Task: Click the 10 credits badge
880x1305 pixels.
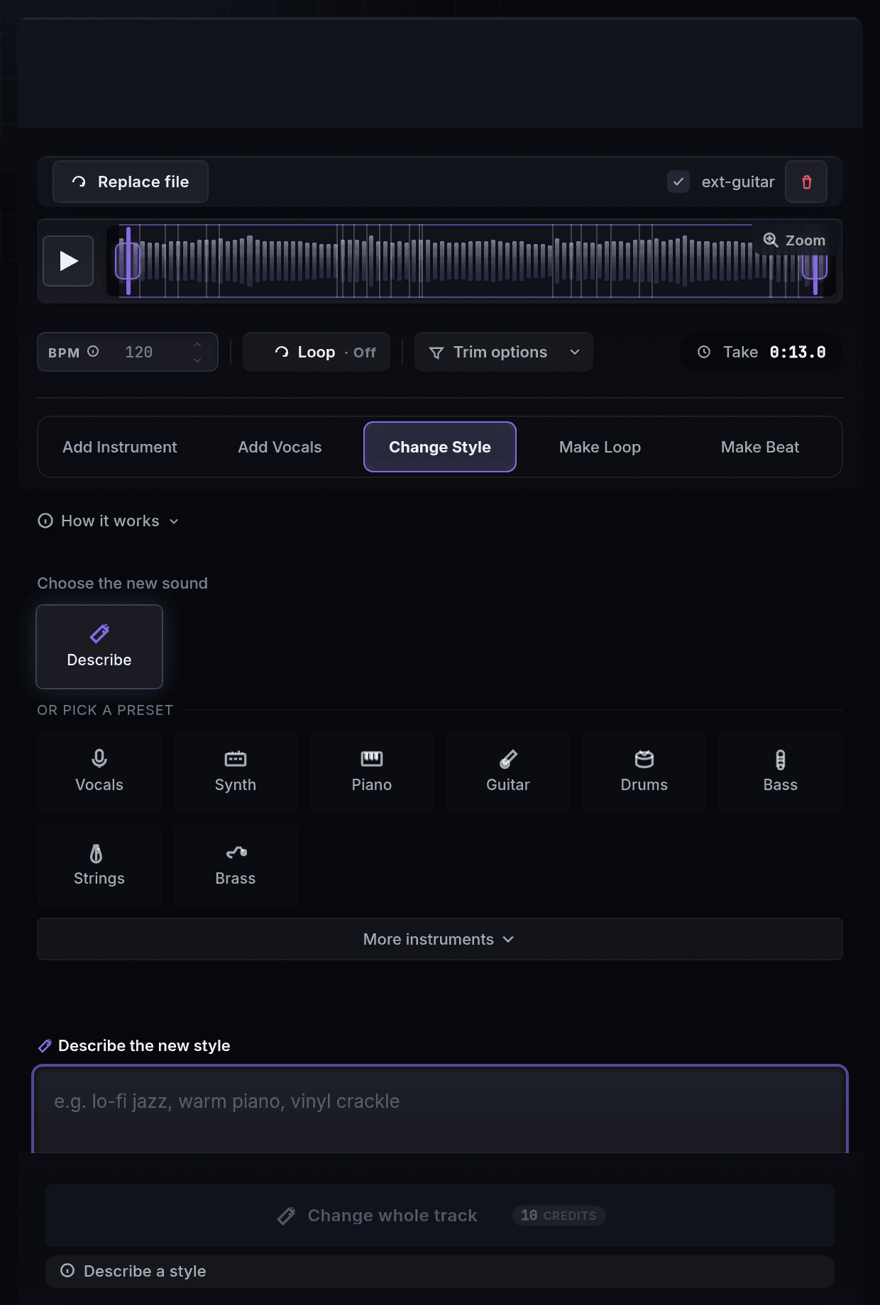Action: point(559,1216)
